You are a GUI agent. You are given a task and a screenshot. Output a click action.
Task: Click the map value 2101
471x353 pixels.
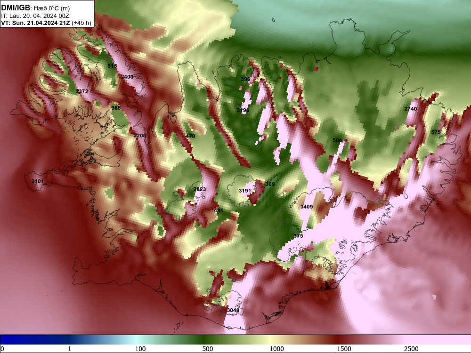[x=38, y=181]
